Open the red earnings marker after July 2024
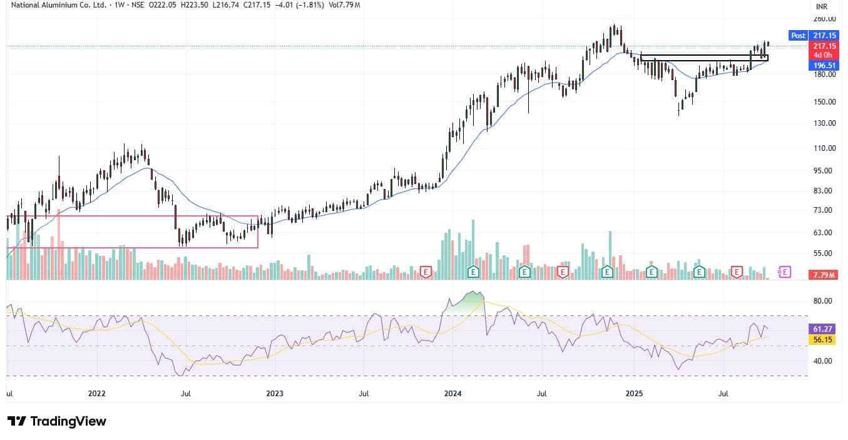 point(563,272)
